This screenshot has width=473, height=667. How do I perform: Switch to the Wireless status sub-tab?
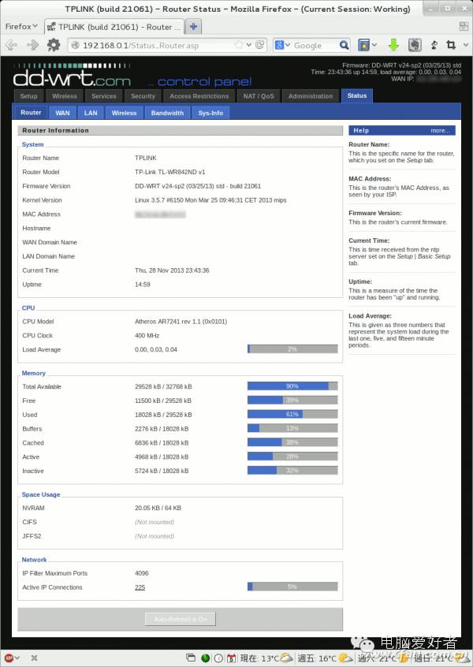[x=125, y=113]
